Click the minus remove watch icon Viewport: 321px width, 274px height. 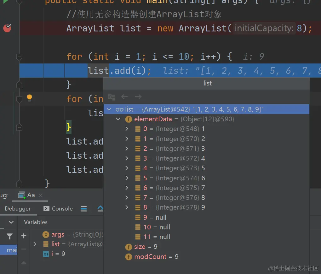click(24, 249)
